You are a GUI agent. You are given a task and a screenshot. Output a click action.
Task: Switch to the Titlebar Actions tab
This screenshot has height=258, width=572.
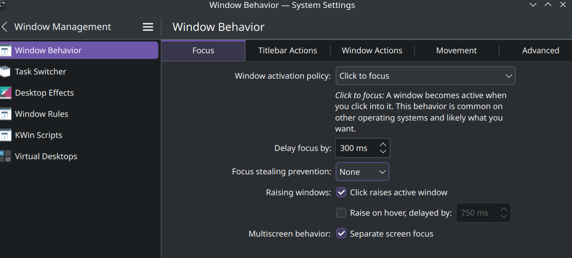(x=287, y=50)
